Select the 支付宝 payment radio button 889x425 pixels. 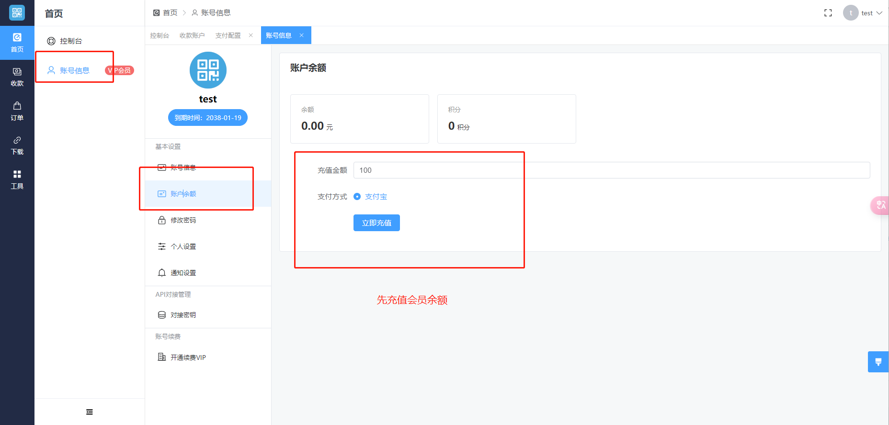pyautogui.click(x=357, y=197)
